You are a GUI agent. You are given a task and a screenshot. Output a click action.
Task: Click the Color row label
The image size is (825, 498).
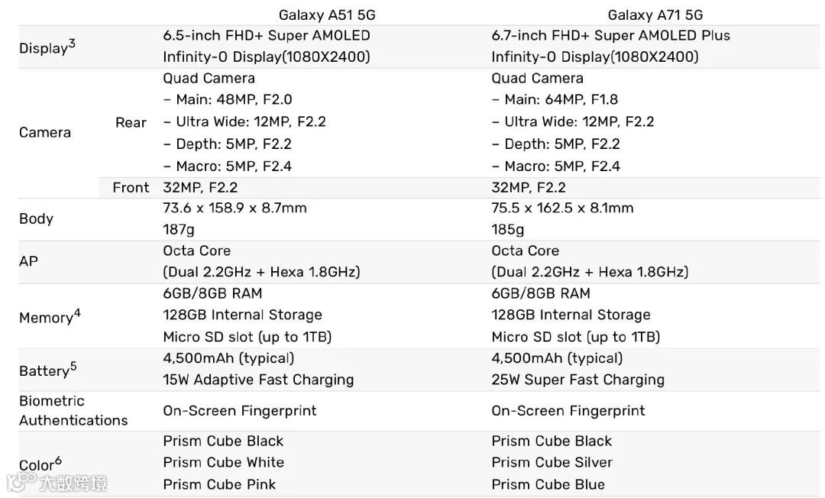pyautogui.click(x=40, y=464)
